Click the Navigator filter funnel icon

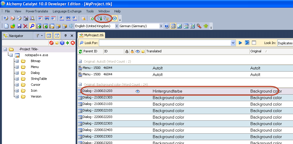37,36
